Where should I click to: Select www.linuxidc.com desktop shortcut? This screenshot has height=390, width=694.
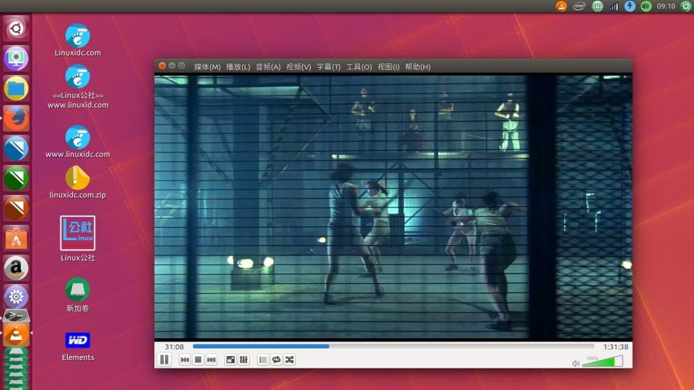point(78,142)
